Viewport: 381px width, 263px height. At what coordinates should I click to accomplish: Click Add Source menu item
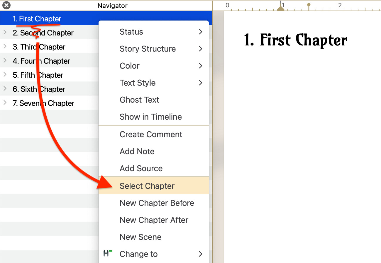click(141, 169)
